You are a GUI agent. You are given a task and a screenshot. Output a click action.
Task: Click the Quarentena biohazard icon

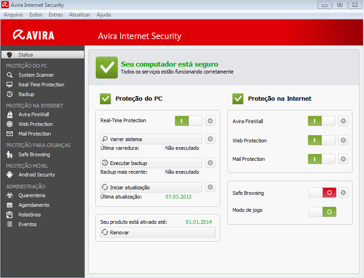pos(10,195)
